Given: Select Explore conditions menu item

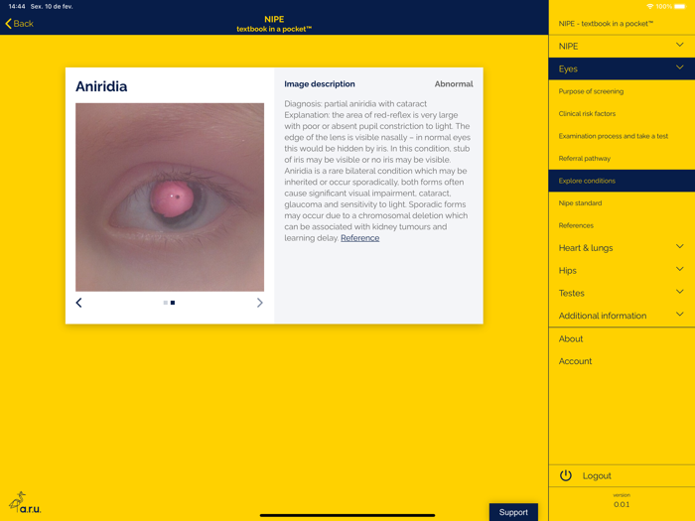Looking at the screenshot, I should [622, 181].
